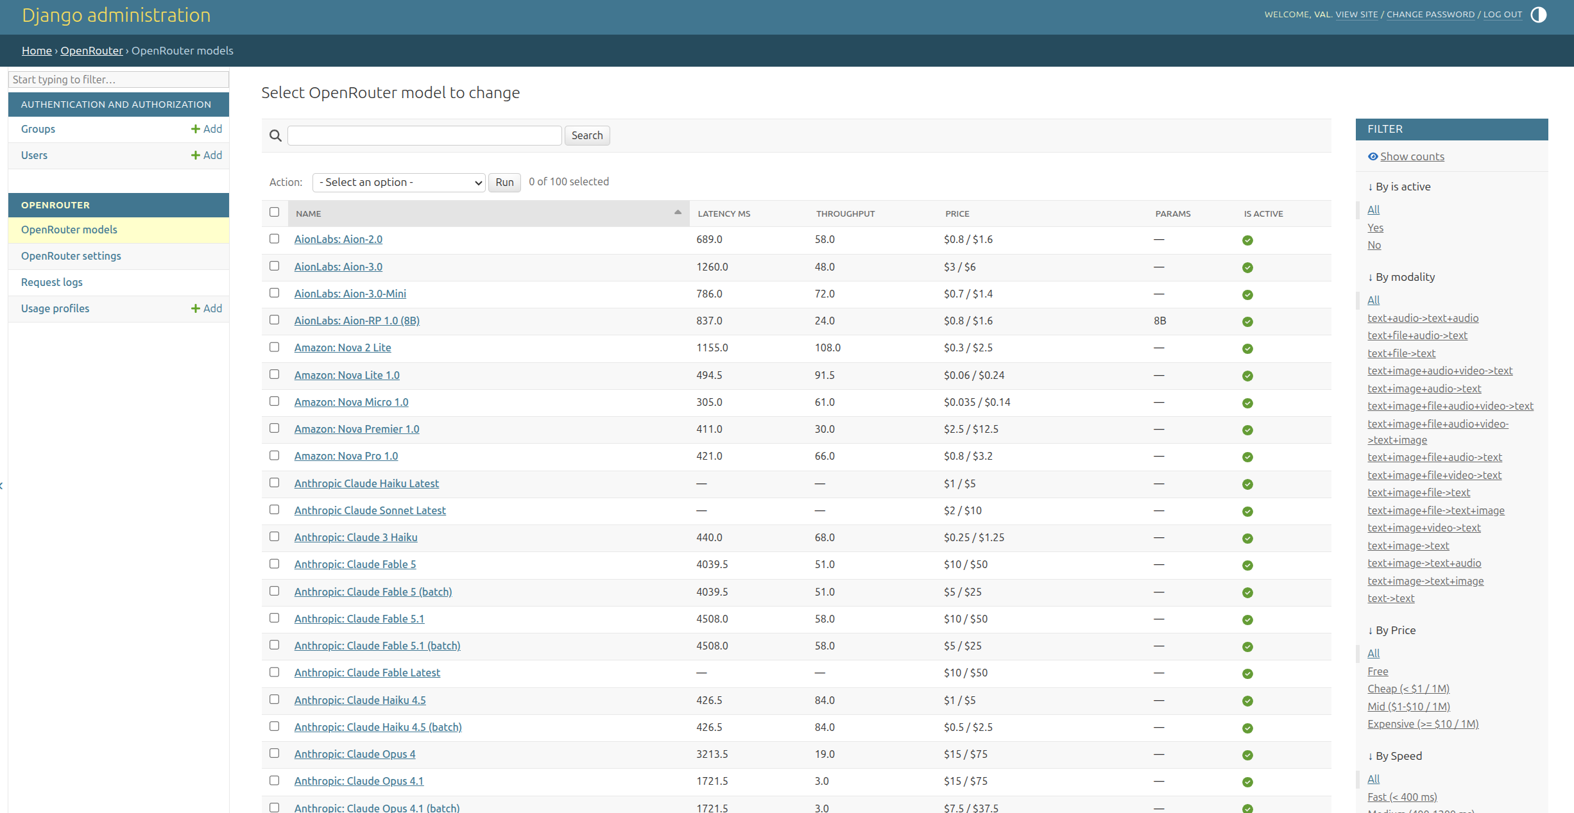Click OpenRouter in the breadcrumb
The width and height of the screenshot is (1574, 813).
92,51
